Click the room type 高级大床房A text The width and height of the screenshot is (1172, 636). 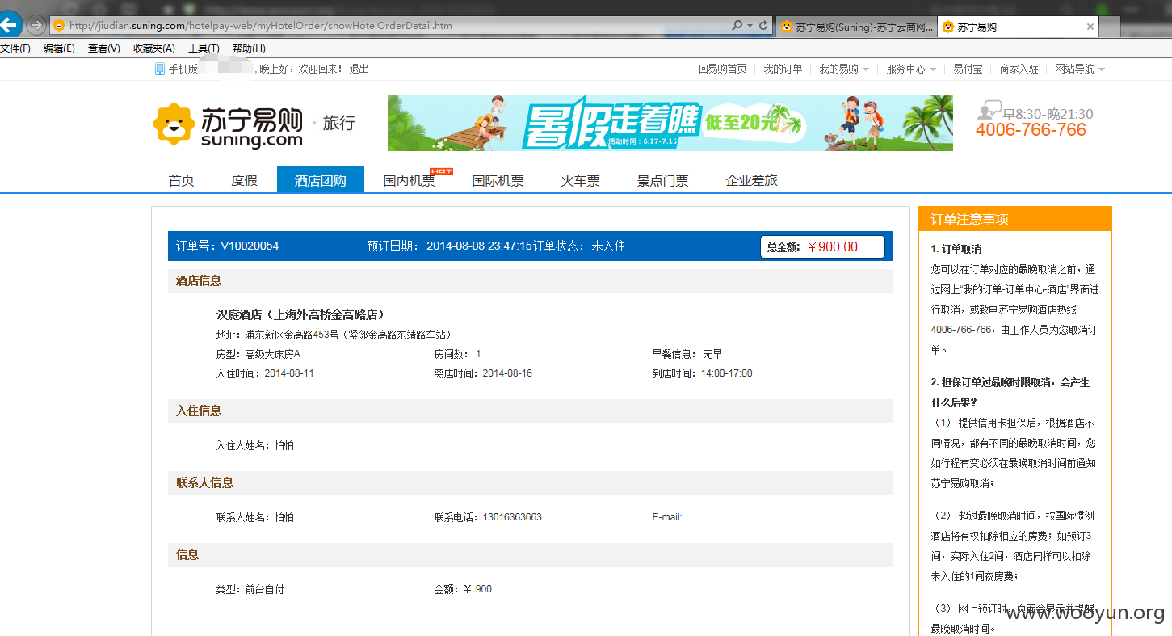click(x=272, y=354)
